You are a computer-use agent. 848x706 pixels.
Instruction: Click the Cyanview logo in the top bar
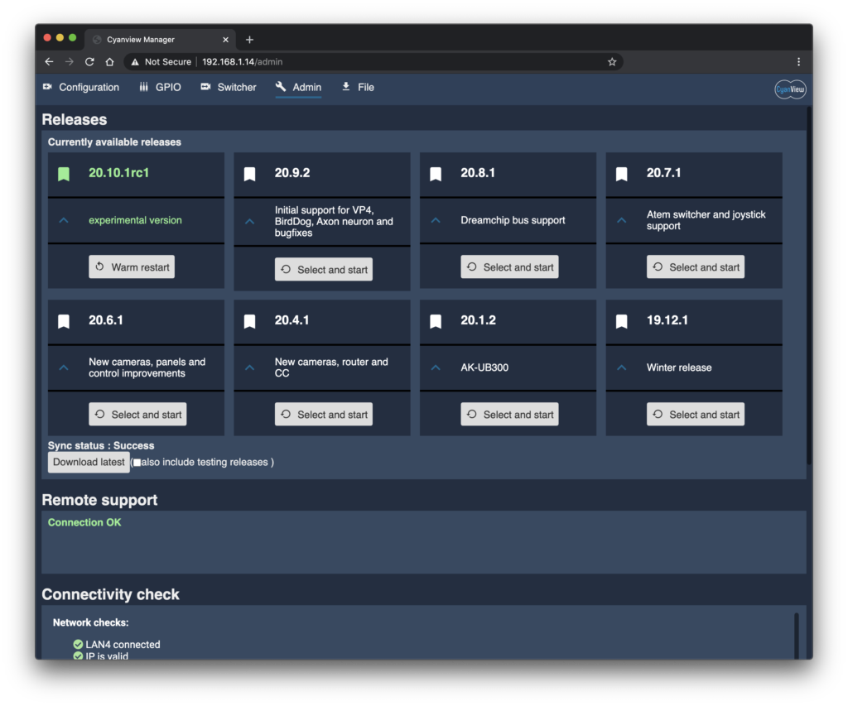coord(790,89)
